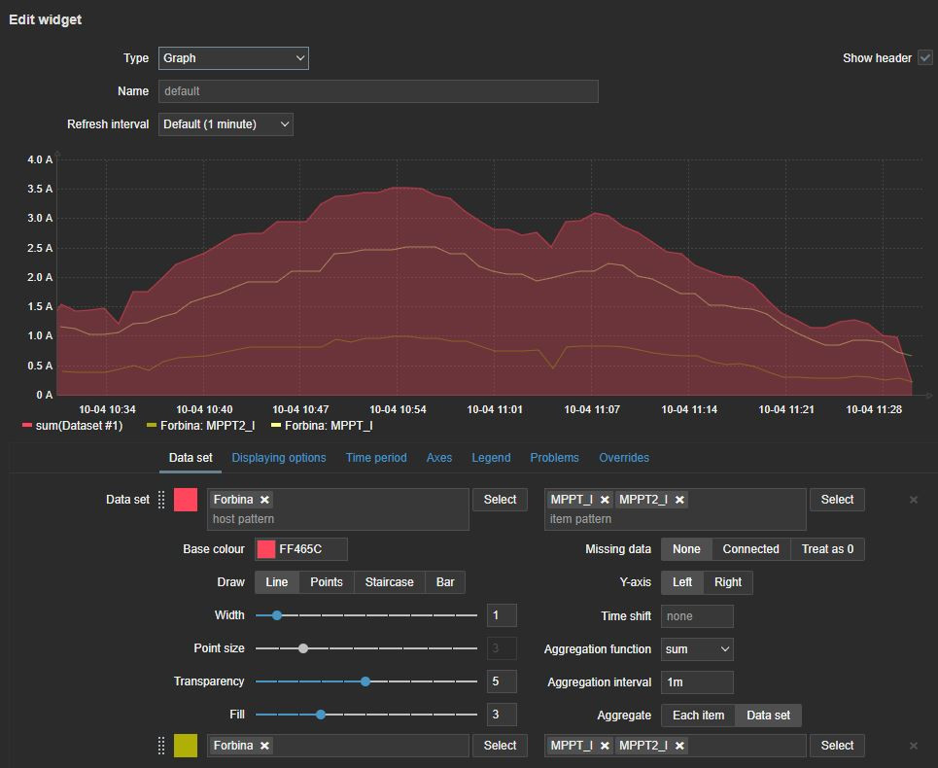
Task: Open the Aggregation function dropdown
Action: [x=697, y=649]
